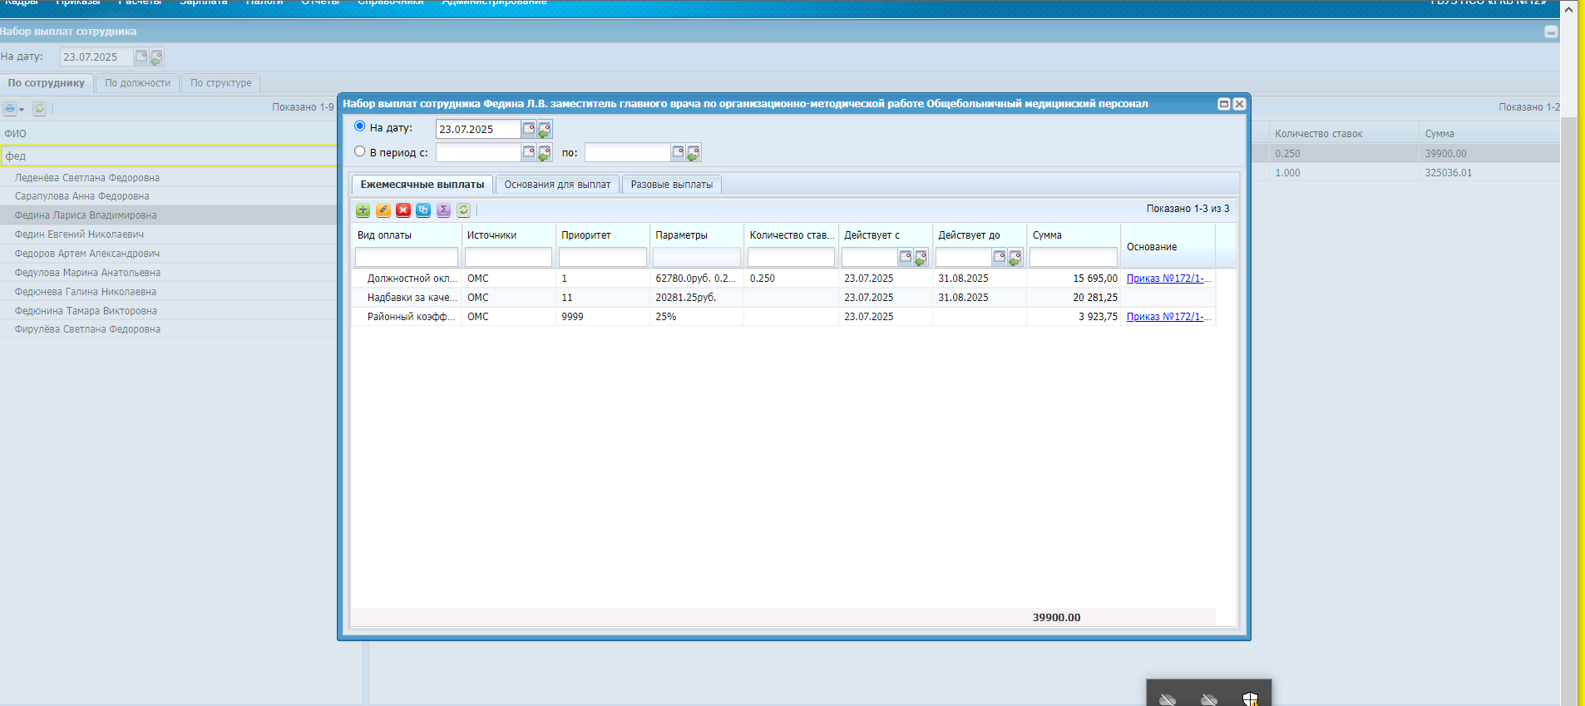Set today's date in the 'Действует до' column filter
The width and height of the screenshot is (1585, 706).
tap(1015, 258)
